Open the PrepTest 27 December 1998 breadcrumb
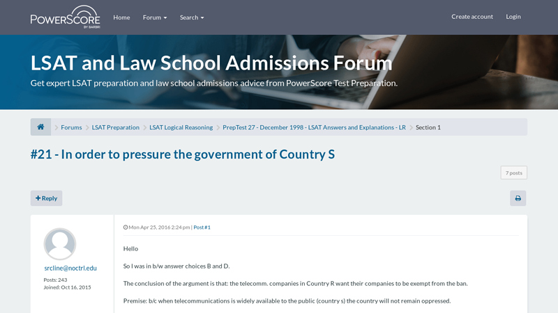Image resolution: width=558 pixels, height=313 pixels. [314, 127]
